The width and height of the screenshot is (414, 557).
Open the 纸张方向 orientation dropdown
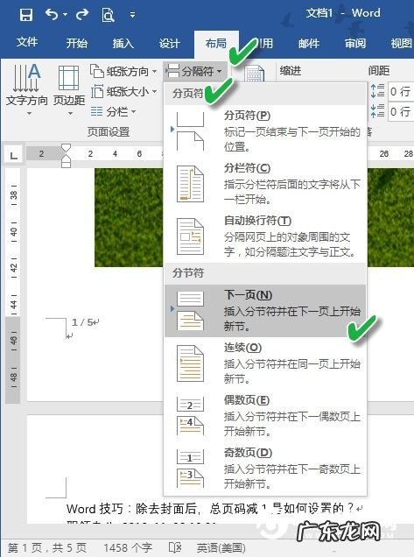pos(123,72)
